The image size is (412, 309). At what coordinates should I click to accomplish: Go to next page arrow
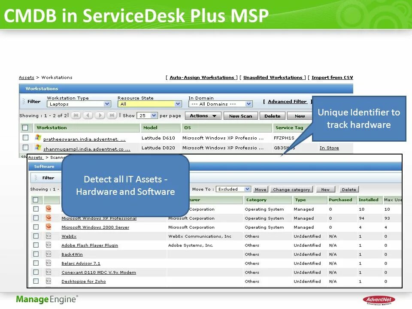100,115
